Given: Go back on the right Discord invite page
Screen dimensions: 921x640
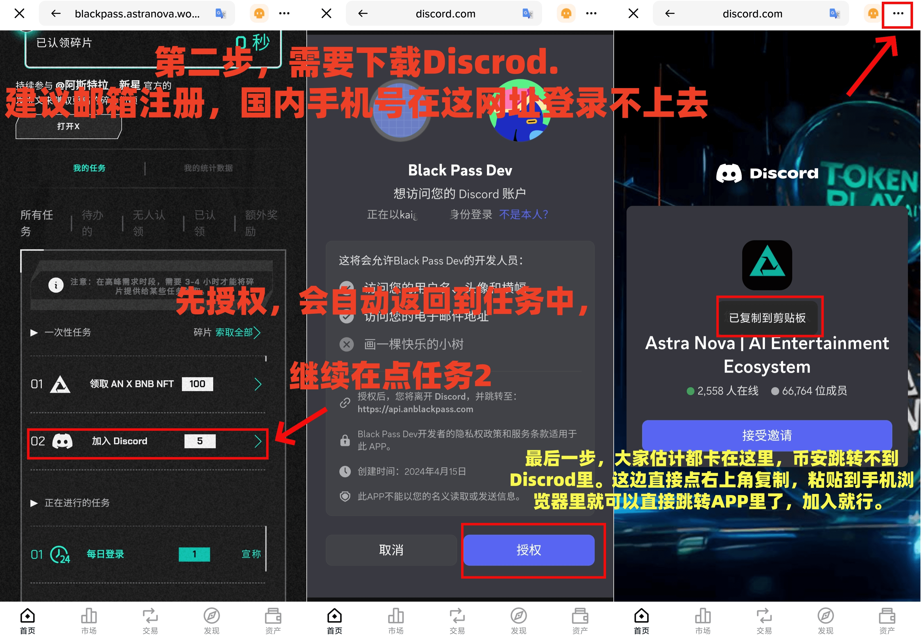Looking at the screenshot, I should (x=670, y=14).
